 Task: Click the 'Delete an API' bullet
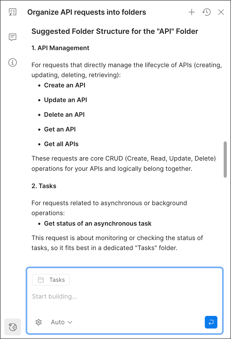[x=64, y=115]
